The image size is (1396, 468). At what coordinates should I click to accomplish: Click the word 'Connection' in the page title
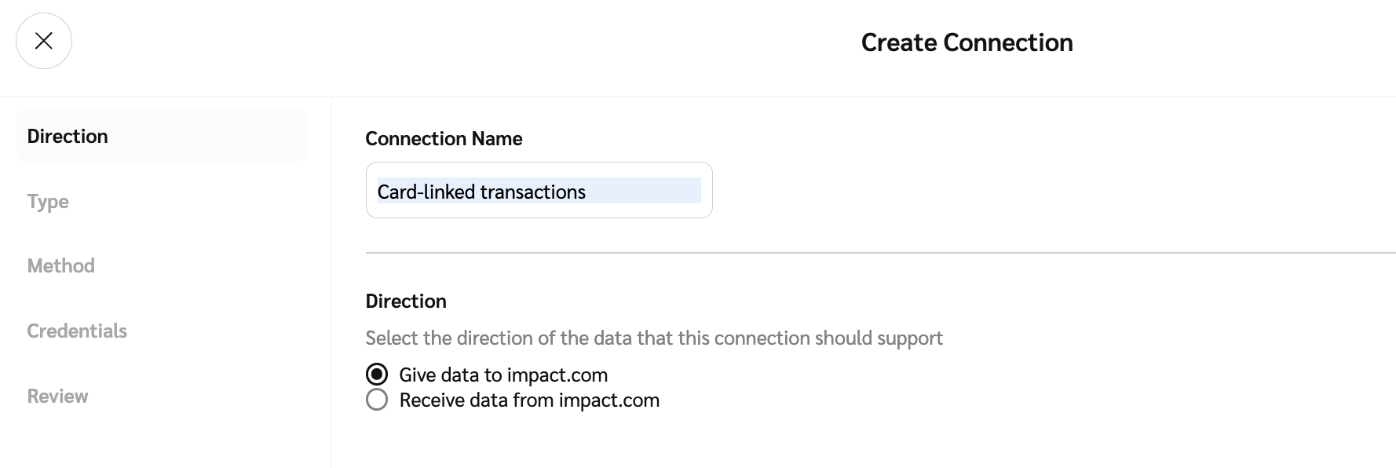1008,42
